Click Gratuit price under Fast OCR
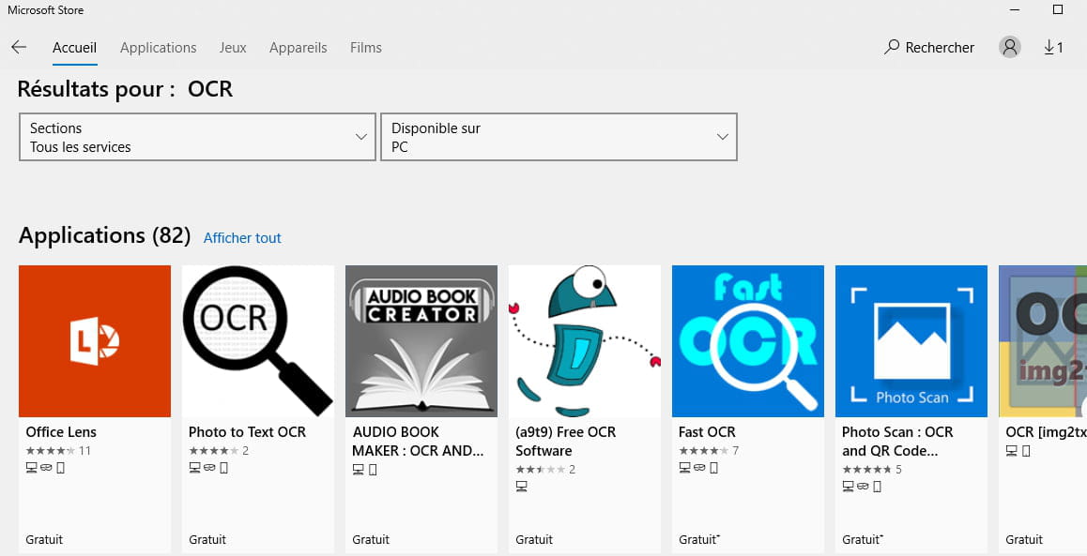1087x556 pixels. (698, 539)
